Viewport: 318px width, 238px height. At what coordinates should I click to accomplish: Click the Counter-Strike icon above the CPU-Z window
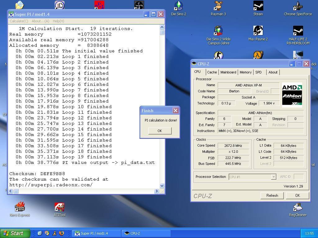click(x=218, y=55)
